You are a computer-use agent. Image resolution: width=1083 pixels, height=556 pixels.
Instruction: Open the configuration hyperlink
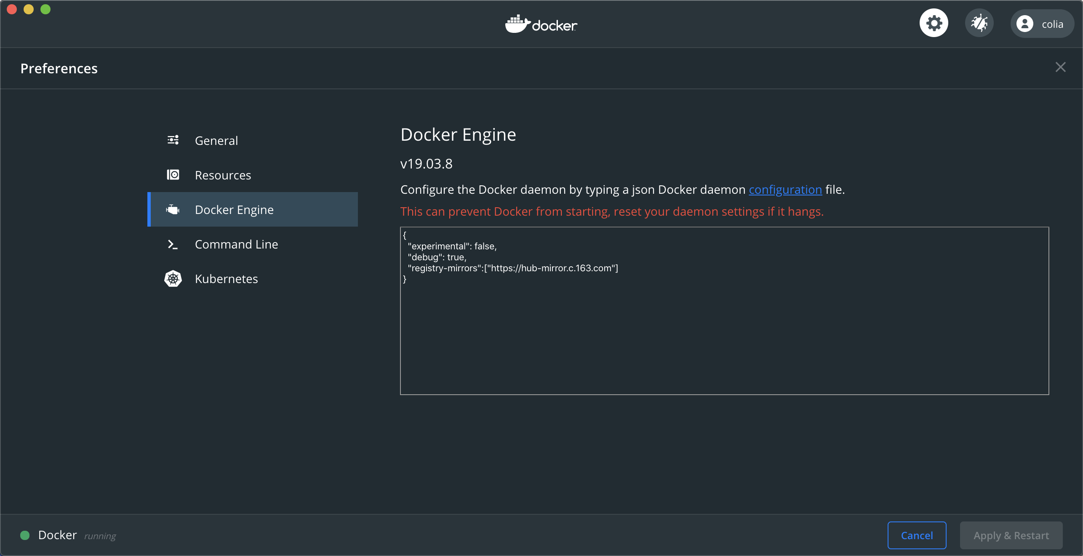coord(785,190)
